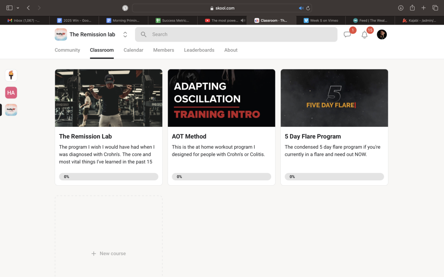Toggle the Safari sidebar
The image size is (444, 277).
pos(10,8)
